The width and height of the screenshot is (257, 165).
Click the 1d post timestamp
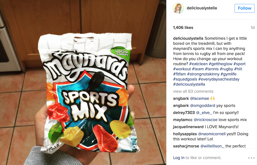click(252, 28)
